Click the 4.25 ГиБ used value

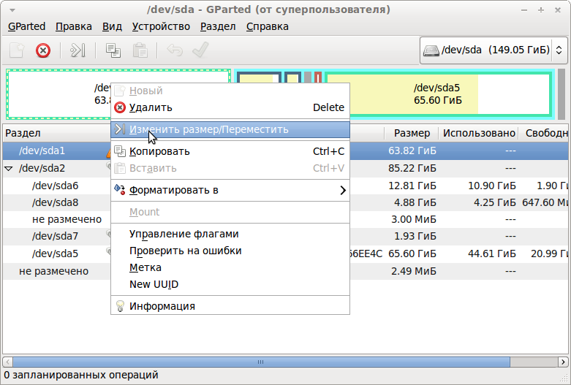point(494,202)
